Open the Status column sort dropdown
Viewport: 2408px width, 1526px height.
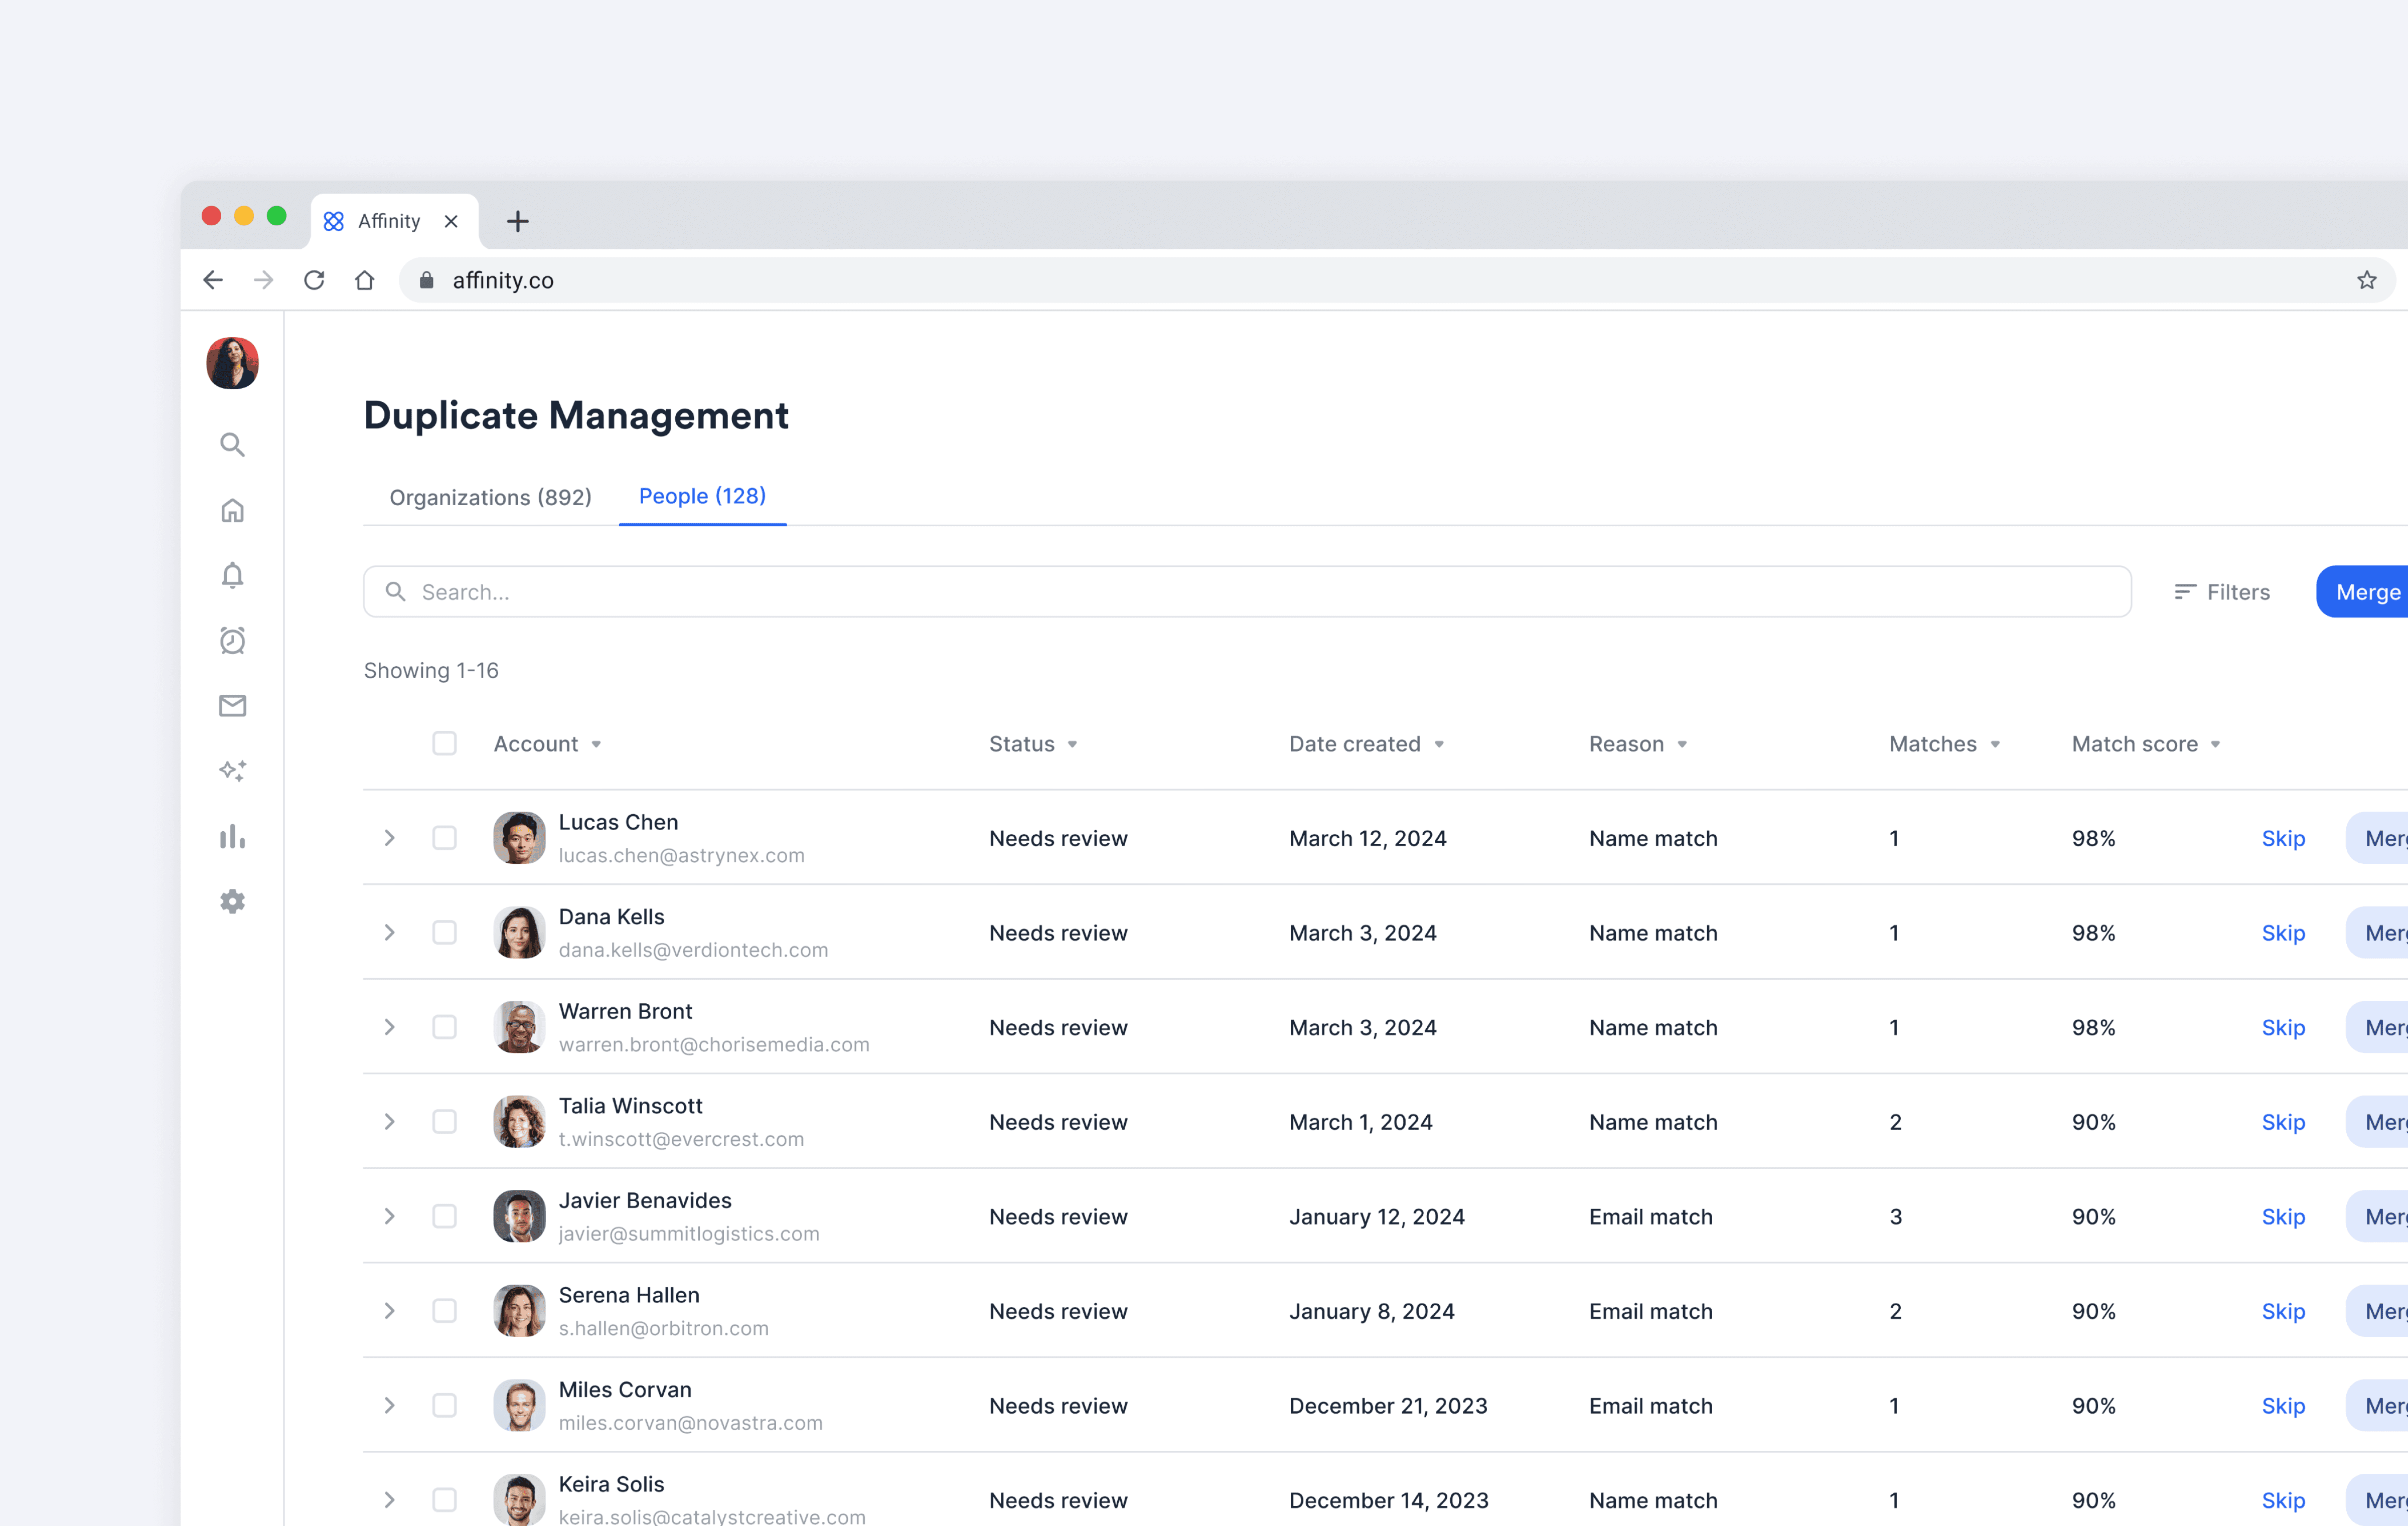pos(1072,744)
